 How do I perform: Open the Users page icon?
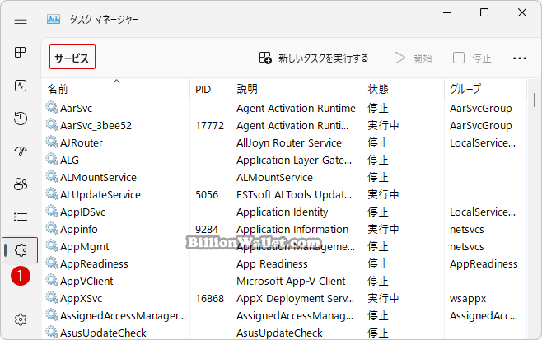click(21, 184)
